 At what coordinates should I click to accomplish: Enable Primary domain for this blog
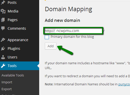(x=47, y=37)
